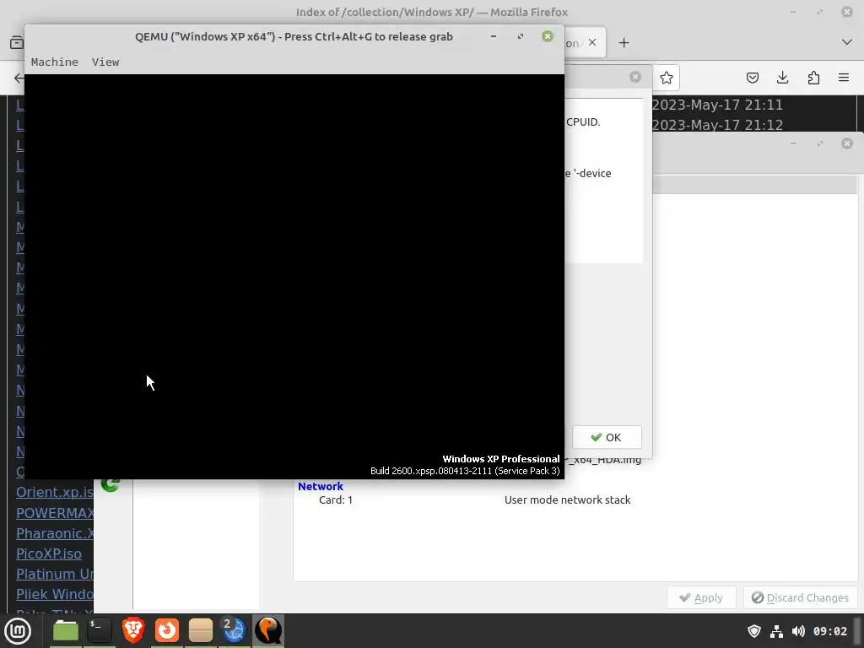Open the volume control in tray
Viewport: 864px width, 648px height.
tap(798, 631)
